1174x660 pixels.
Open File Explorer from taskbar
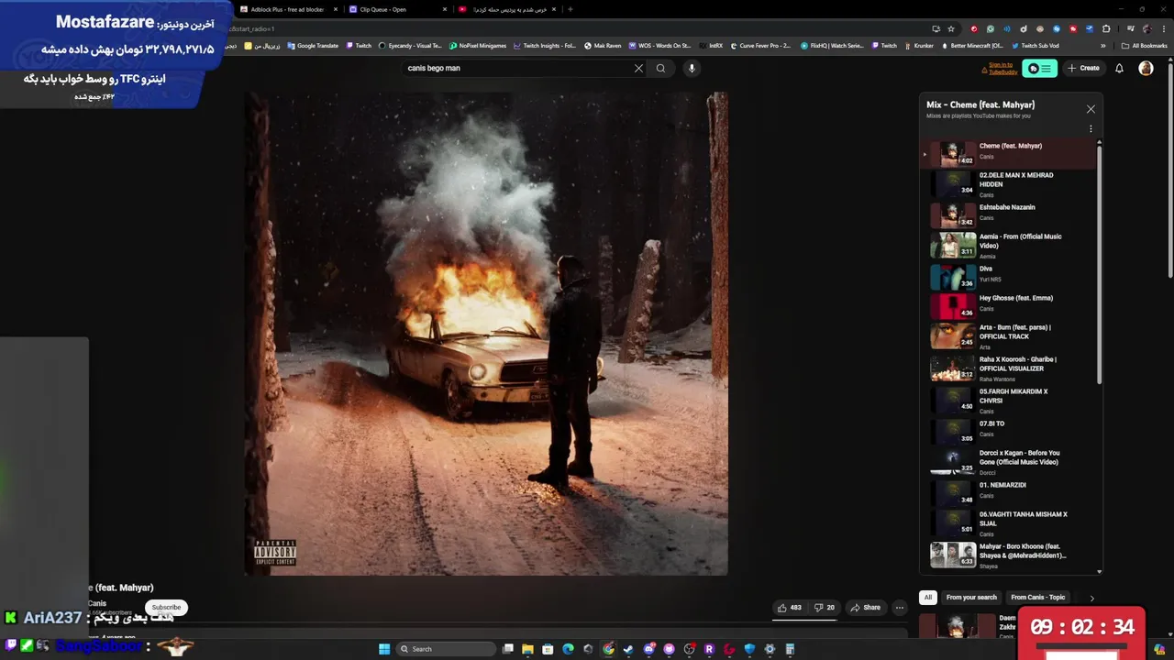pos(528,649)
